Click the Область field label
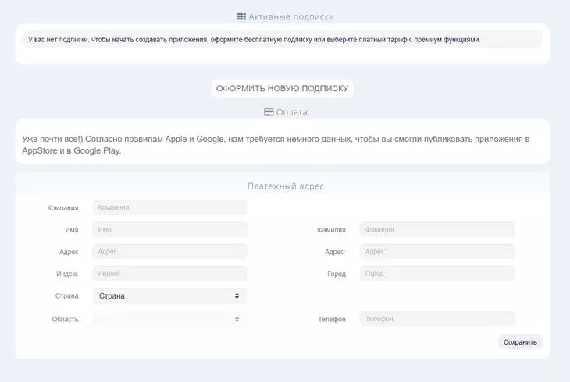The width and height of the screenshot is (570, 382). click(65, 319)
